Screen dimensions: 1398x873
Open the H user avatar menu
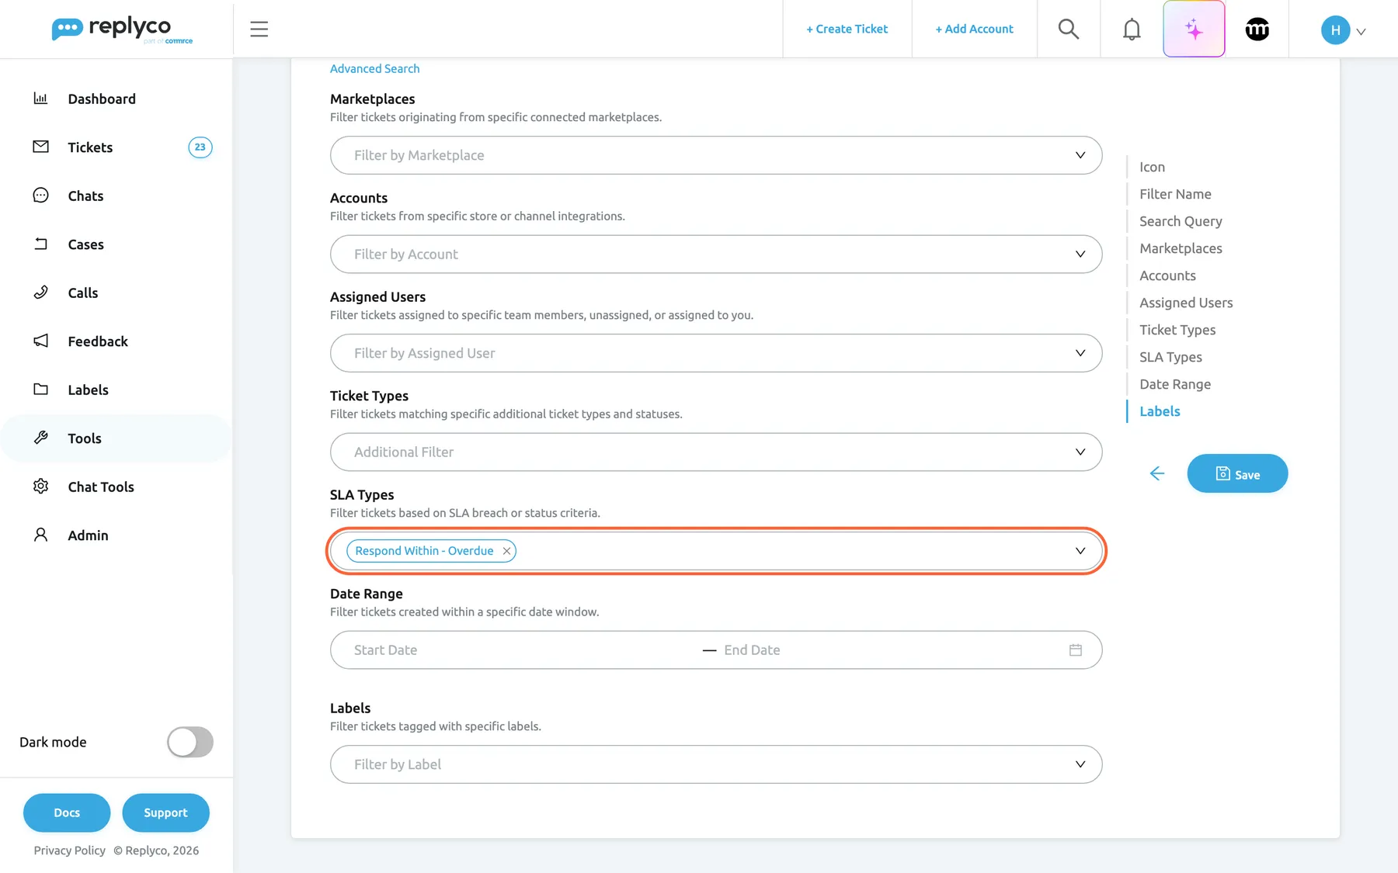[x=1343, y=29]
